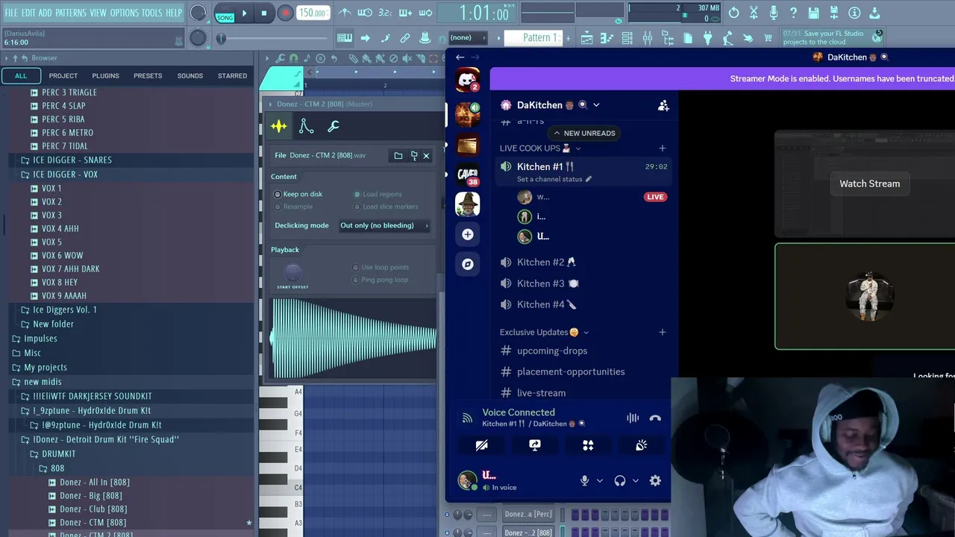The height and width of the screenshot is (537, 955).
Task: Open the Discord soundboard button
Action: [x=641, y=445]
